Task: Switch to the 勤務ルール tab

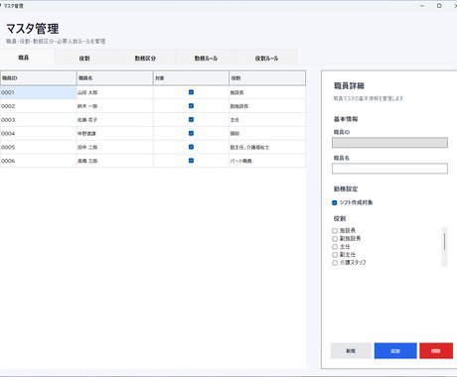Action: pyautogui.click(x=206, y=59)
